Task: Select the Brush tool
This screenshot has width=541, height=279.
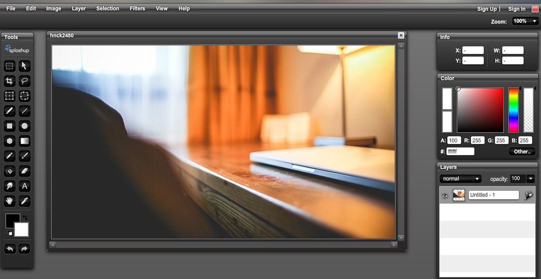Action: (10, 111)
